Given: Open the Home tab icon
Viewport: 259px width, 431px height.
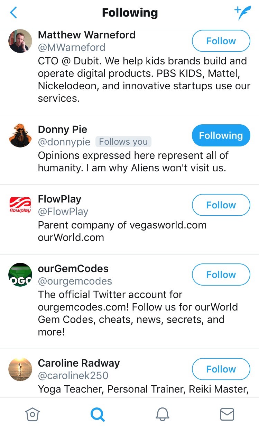Looking at the screenshot, I should pyautogui.click(x=33, y=414).
